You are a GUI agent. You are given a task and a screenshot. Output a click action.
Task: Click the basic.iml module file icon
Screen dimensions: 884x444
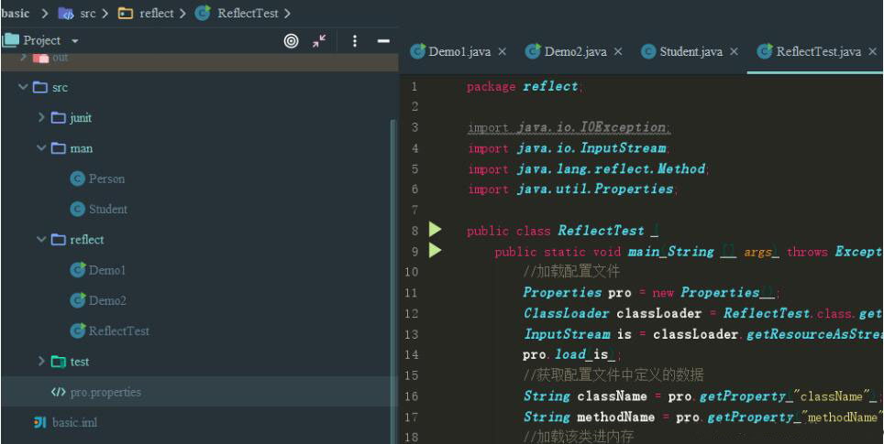tap(39, 422)
